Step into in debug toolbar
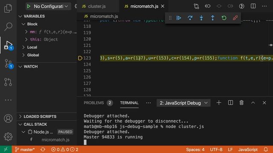 pyautogui.click(x=201, y=18)
